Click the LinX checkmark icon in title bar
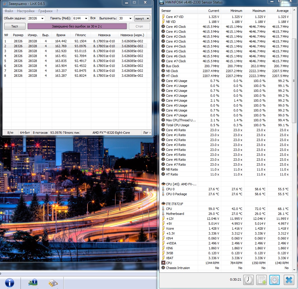Image resolution: width=298 pixels, height=289 pixels. (x=5, y=3)
